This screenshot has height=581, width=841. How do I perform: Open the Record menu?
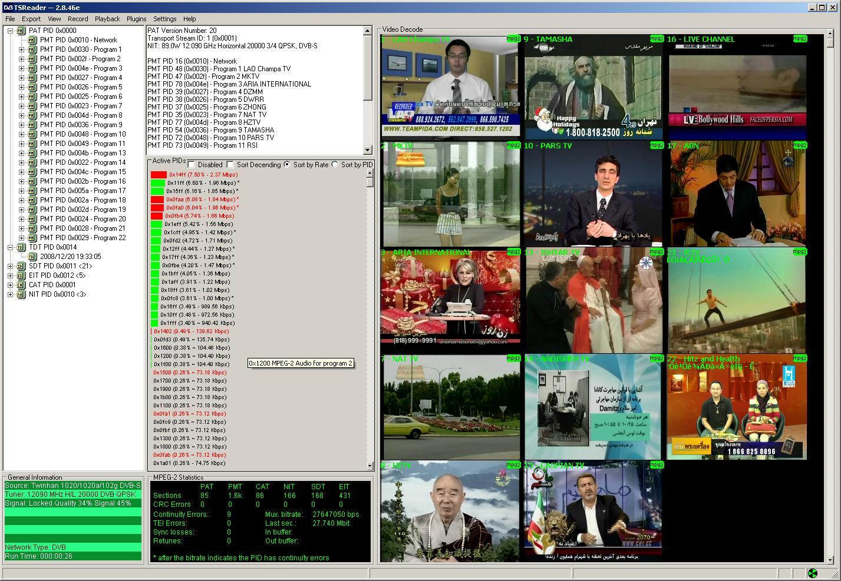[78, 19]
